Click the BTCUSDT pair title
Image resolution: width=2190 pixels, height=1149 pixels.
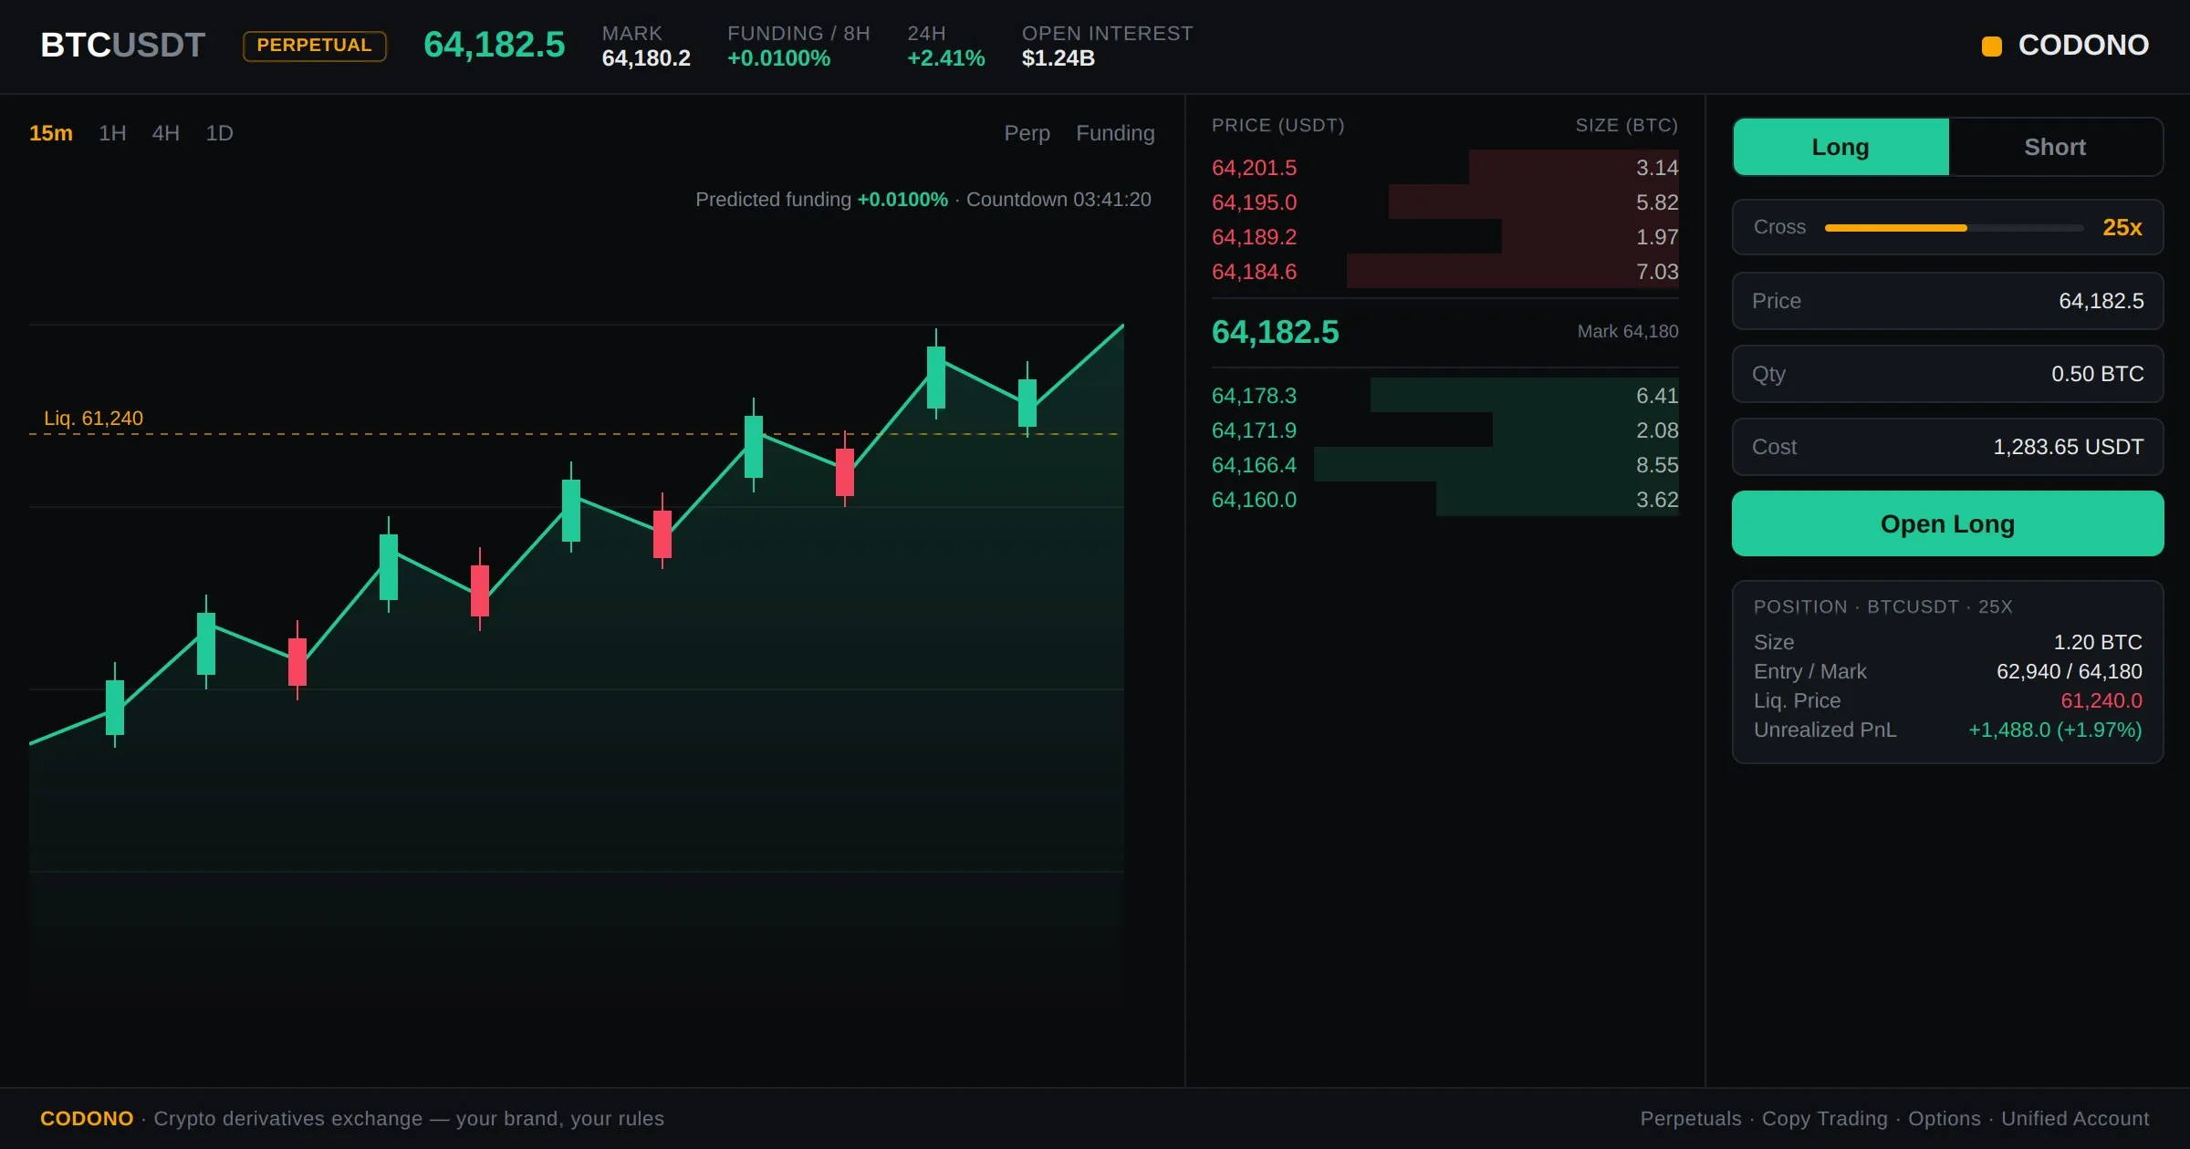(122, 45)
